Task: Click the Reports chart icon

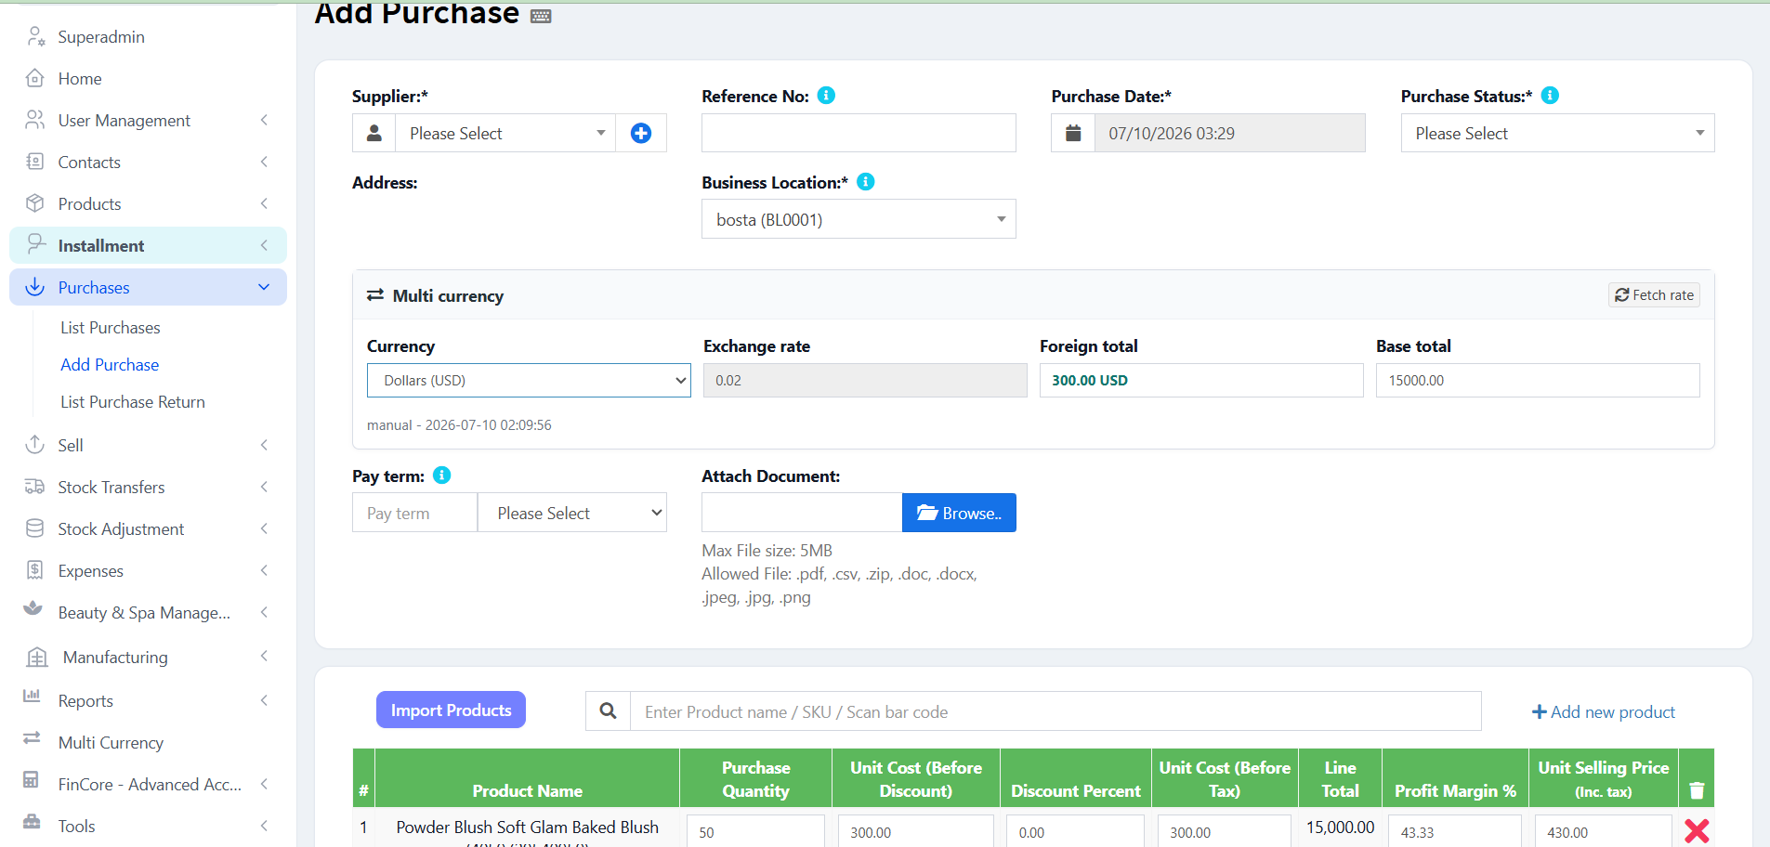Action: [x=33, y=697]
